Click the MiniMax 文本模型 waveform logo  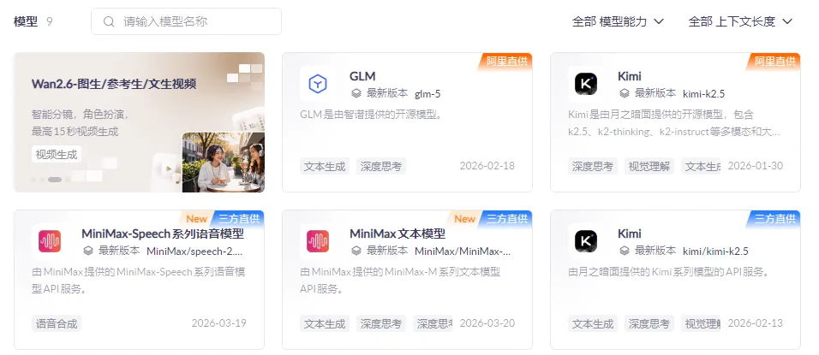318,241
